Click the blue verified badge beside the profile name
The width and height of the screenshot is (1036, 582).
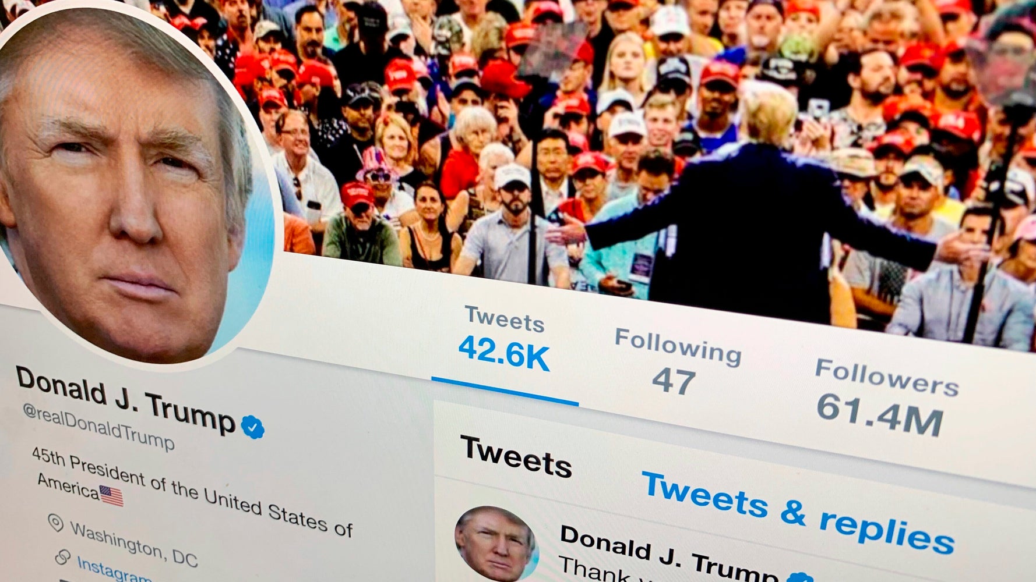[x=252, y=427]
